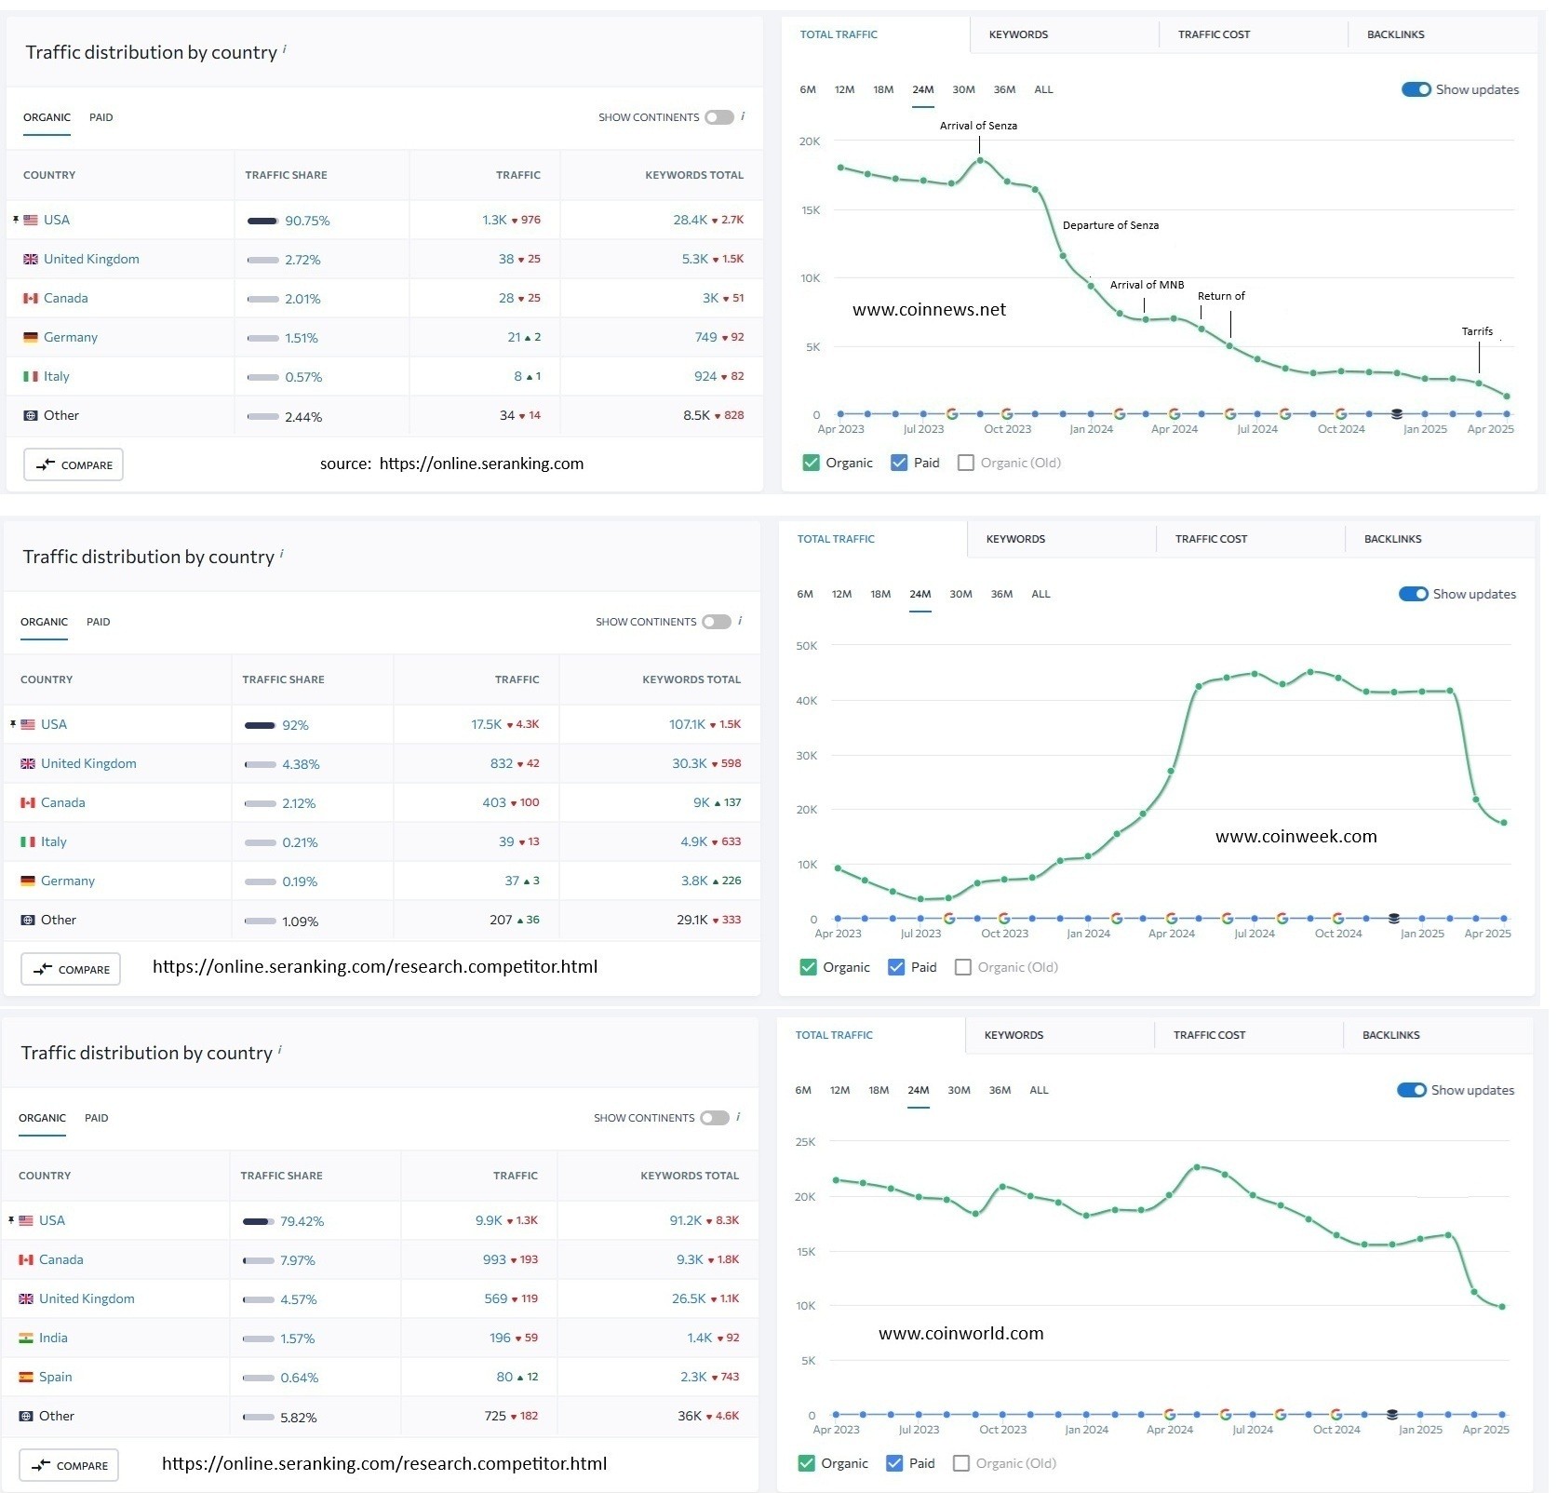Disable Show updates toggle on coinnews.net chart
Screen dimensions: 1557x1493
(1416, 89)
